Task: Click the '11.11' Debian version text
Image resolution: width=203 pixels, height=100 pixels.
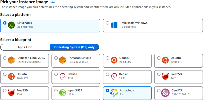Action: pyautogui.click(x=122, y=78)
